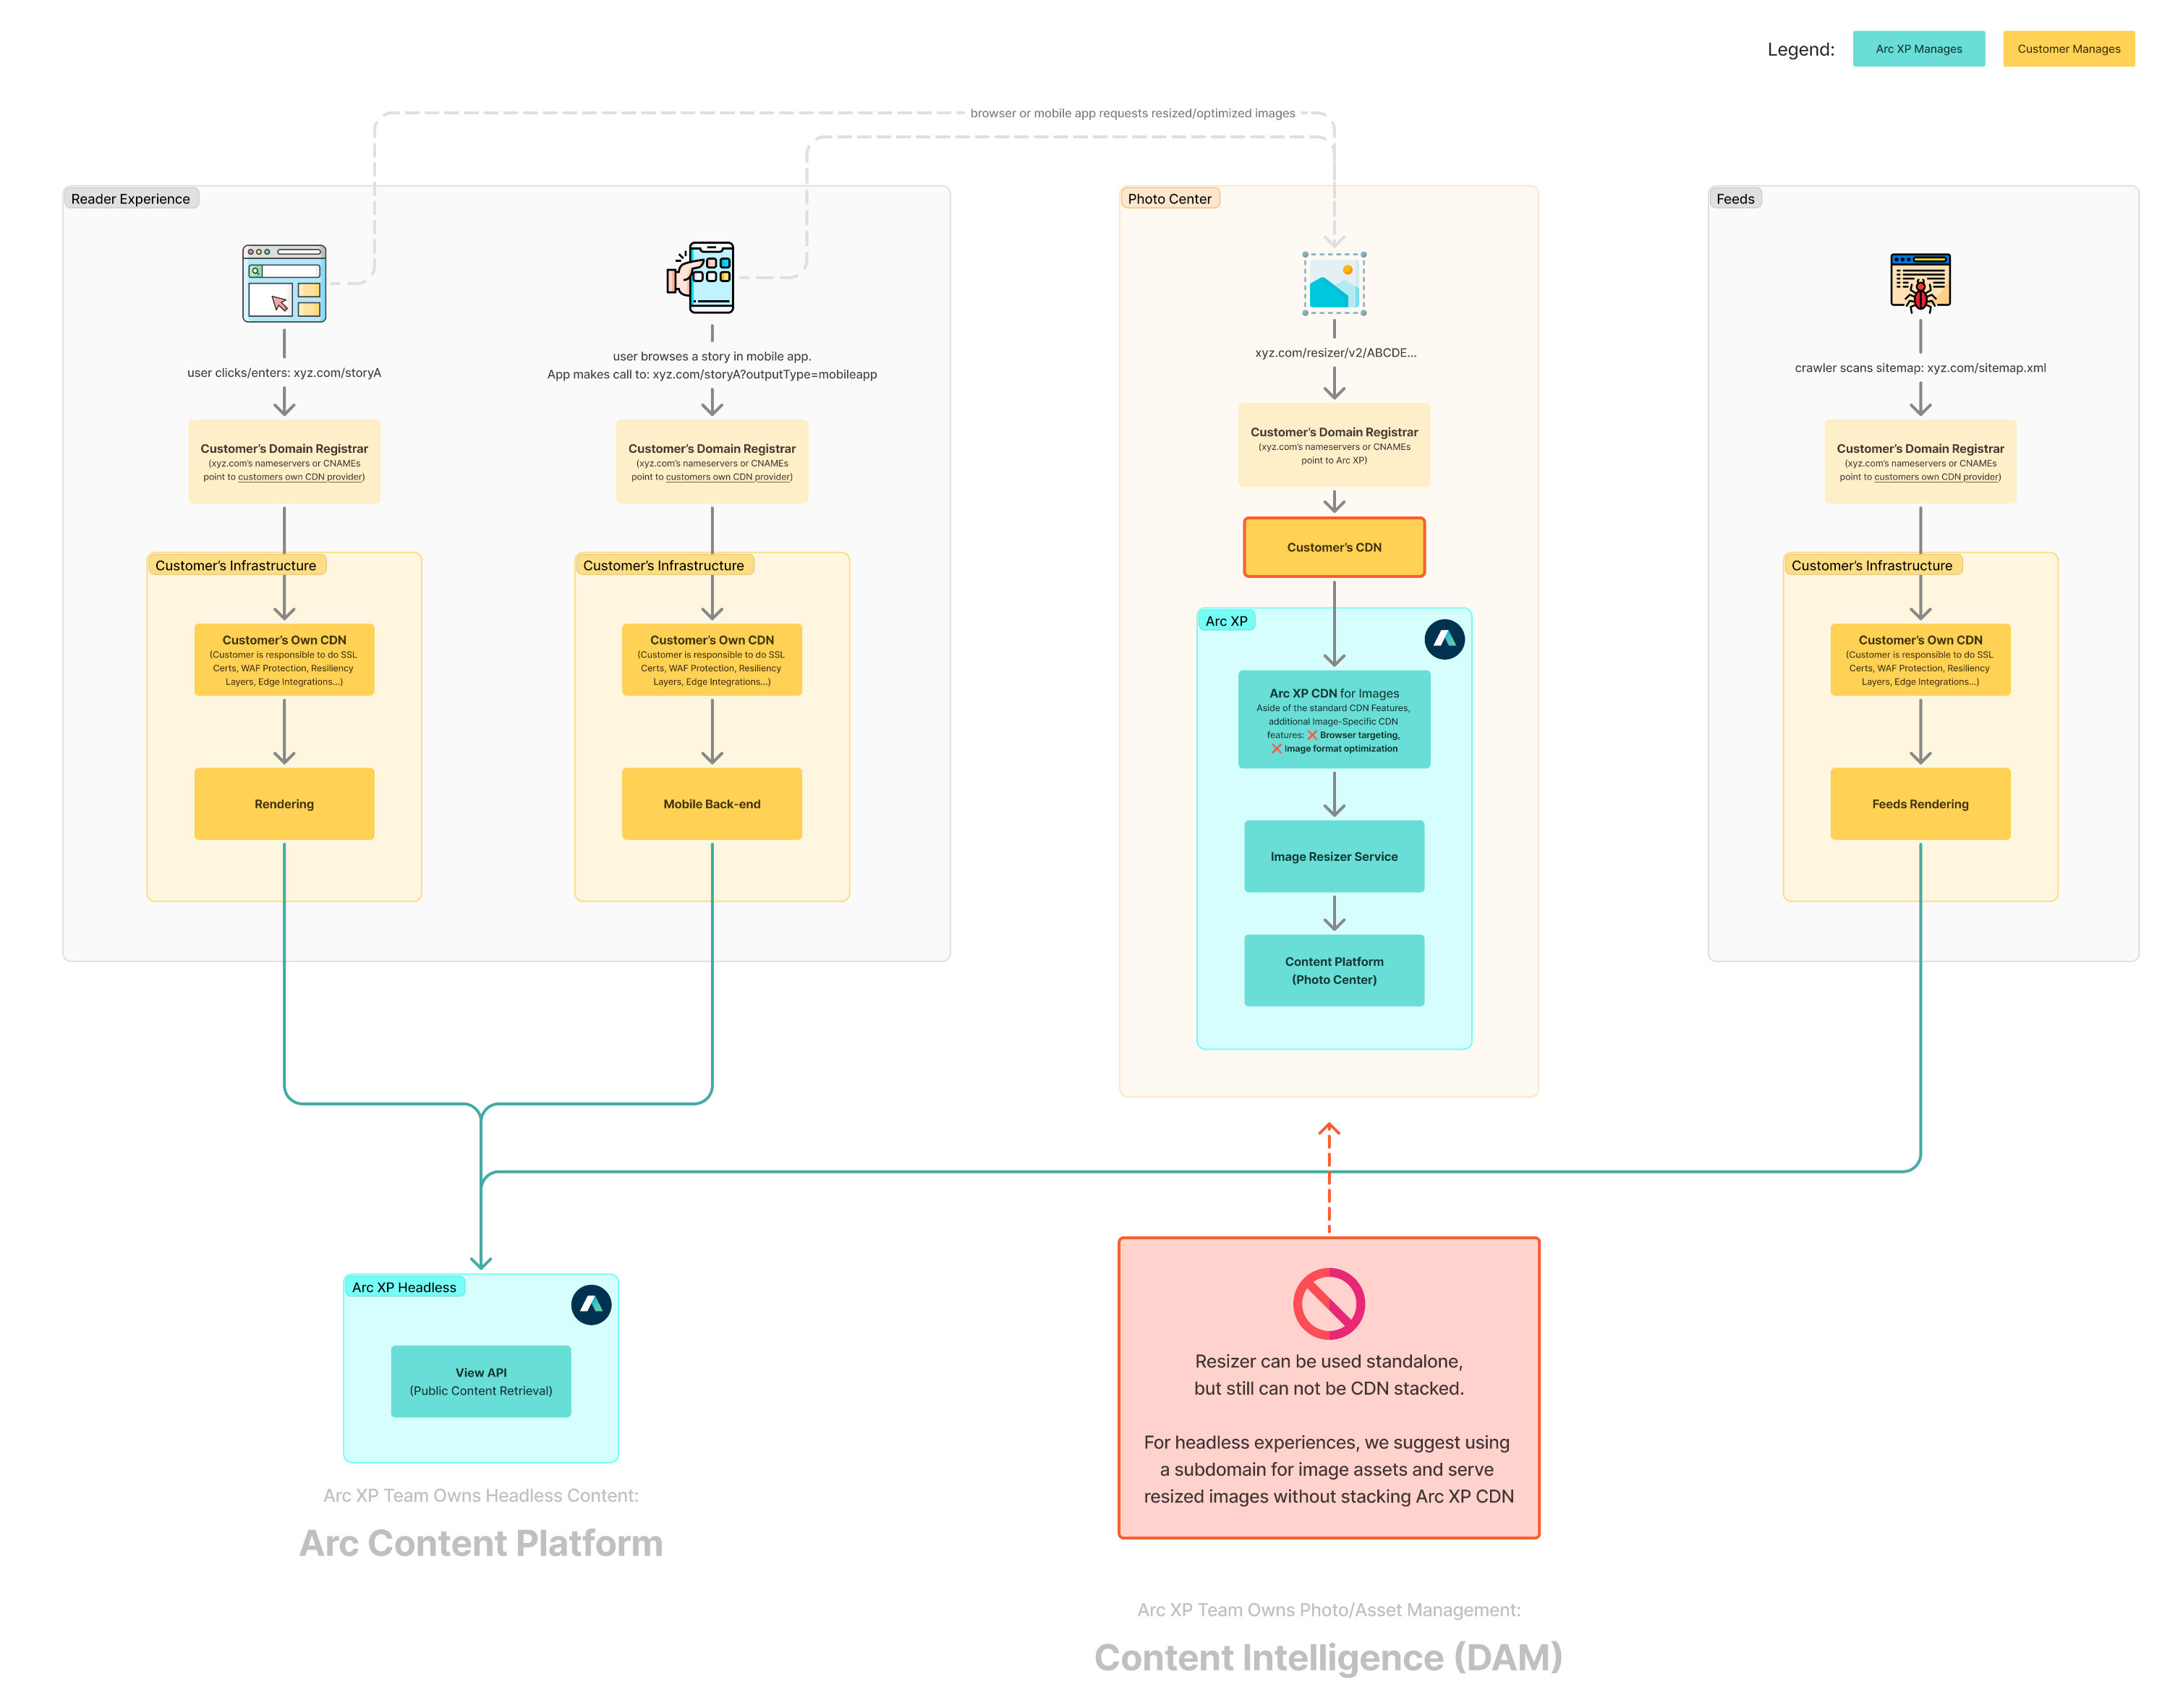Select the View API (Public Content Retrieval) box
Image resolution: width=2170 pixels, height=1708 pixels.
[481, 1381]
